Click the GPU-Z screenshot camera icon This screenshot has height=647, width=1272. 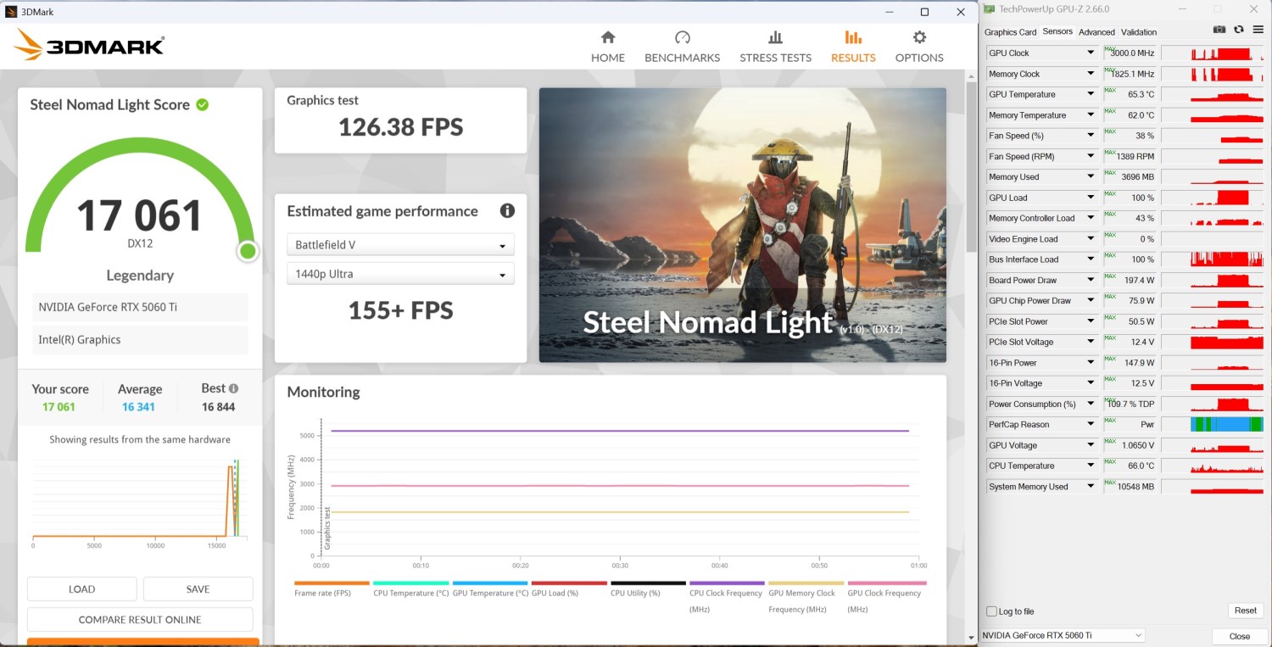(1219, 30)
